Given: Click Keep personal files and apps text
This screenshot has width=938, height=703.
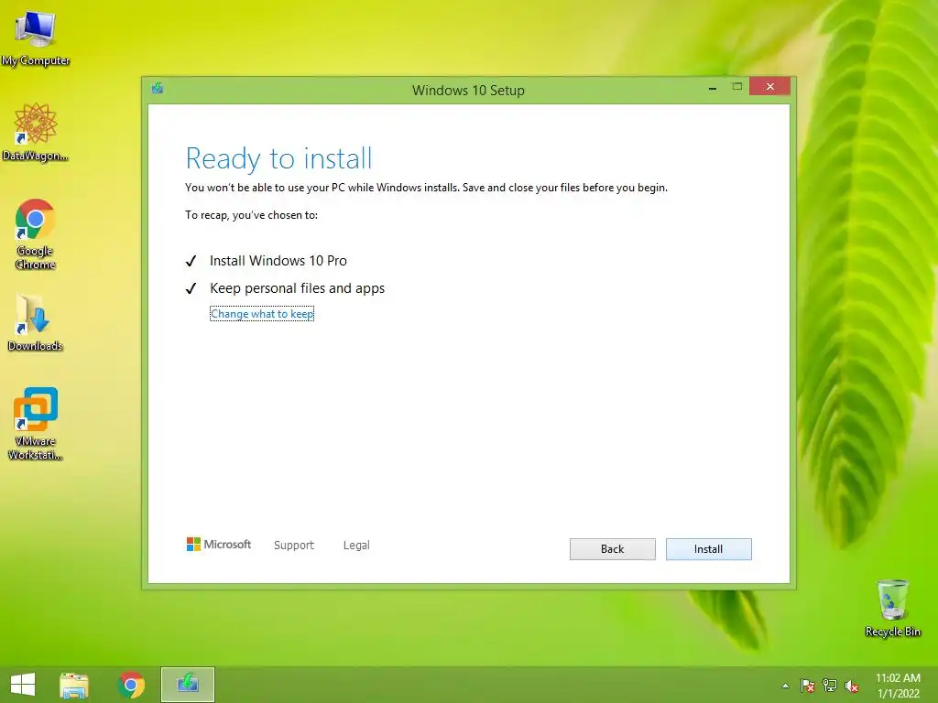Looking at the screenshot, I should point(298,288).
